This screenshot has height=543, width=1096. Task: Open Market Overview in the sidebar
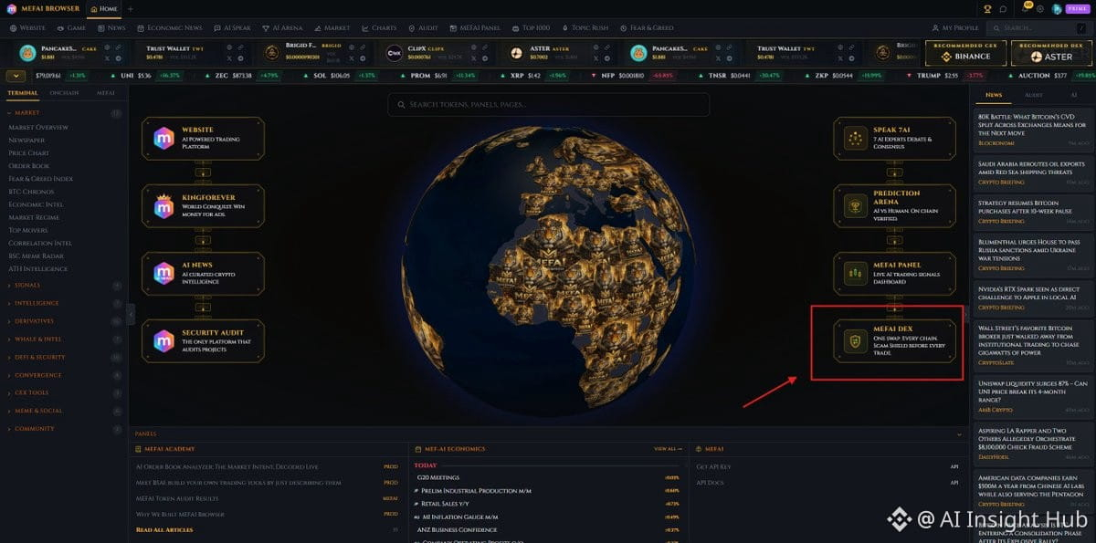[38, 127]
